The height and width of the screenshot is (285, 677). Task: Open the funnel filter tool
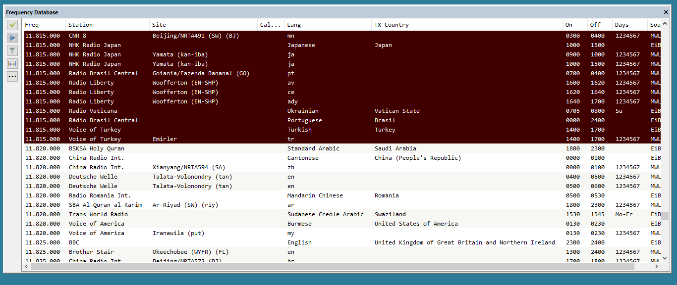pos(12,50)
